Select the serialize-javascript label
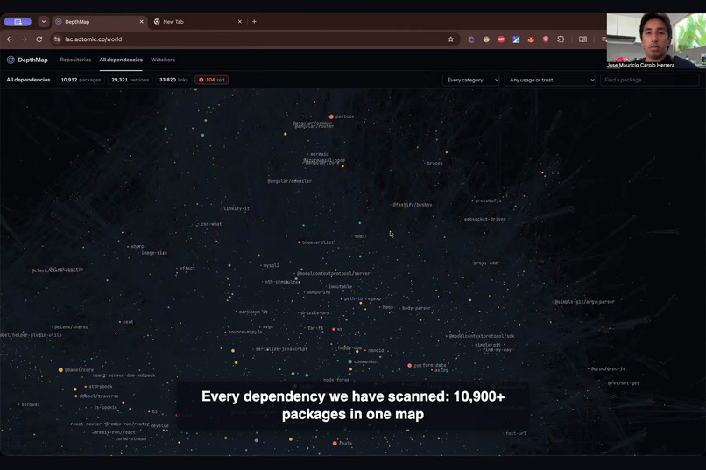The width and height of the screenshot is (706, 470). click(281, 349)
